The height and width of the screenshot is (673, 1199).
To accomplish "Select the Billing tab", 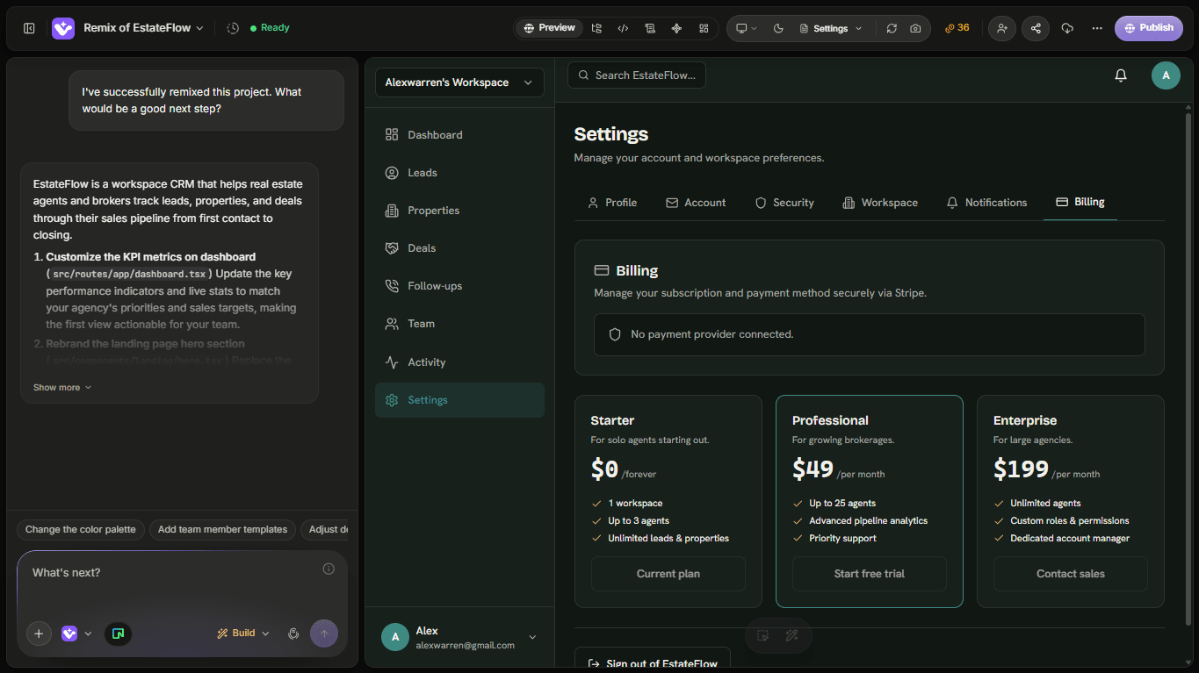I will [1080, 203].
